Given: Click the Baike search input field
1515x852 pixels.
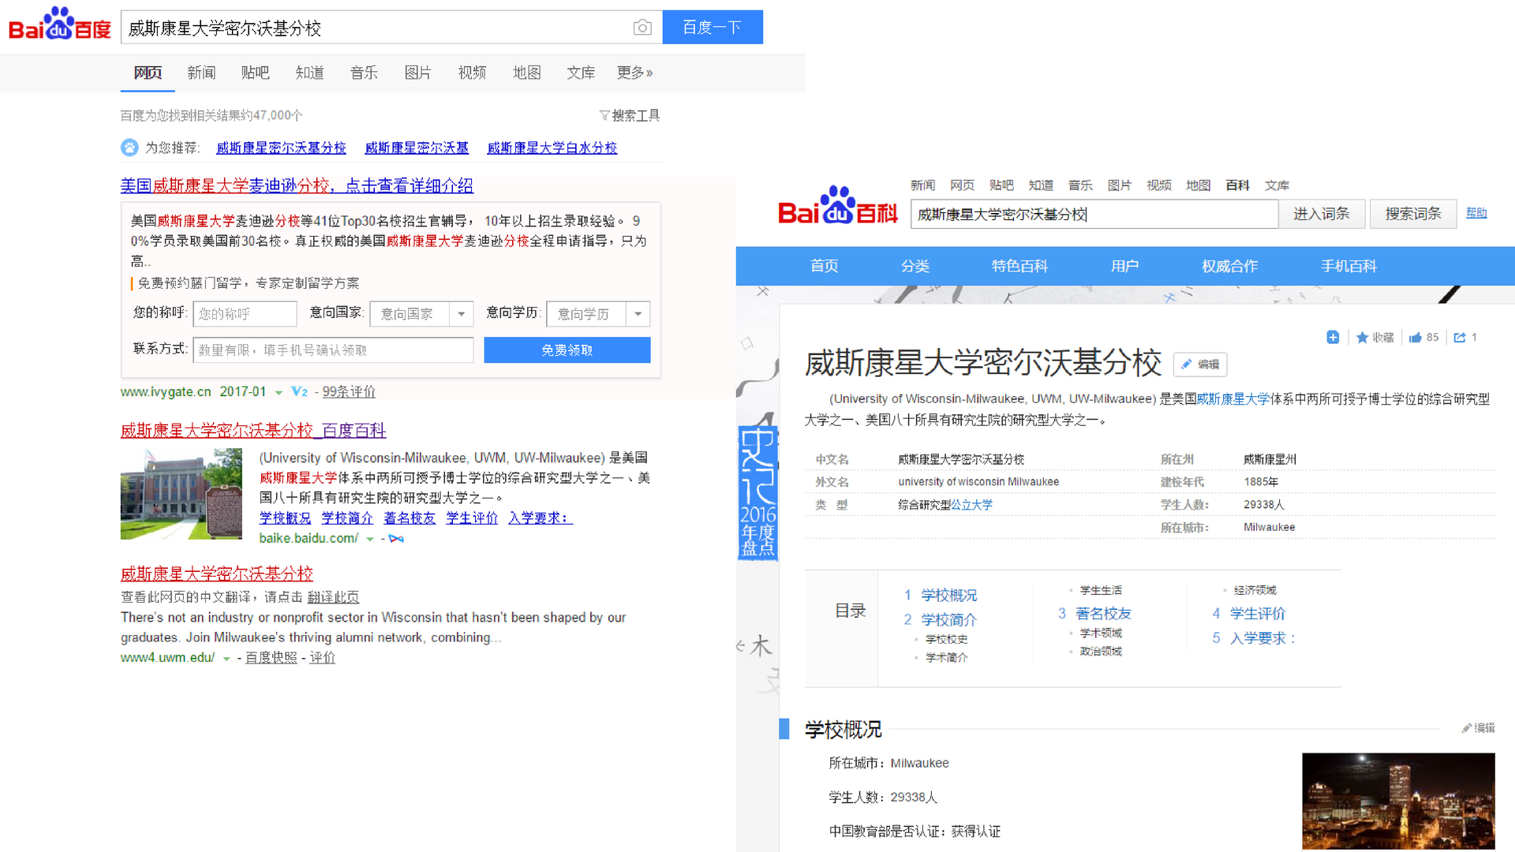Looking at the screenshot, I should [1094, 215].
